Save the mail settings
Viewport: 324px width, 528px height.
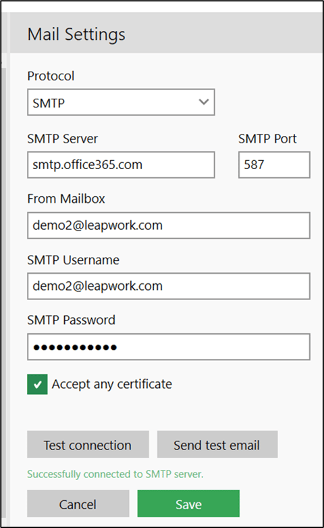(x=188, y=504)
